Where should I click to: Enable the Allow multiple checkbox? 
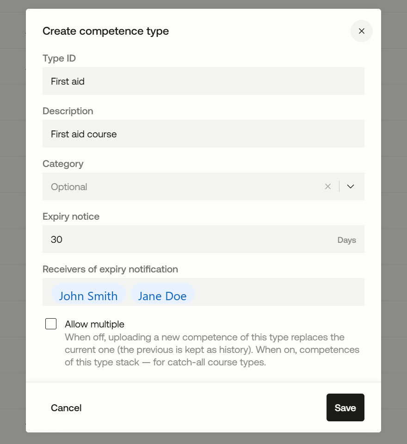pos(51,324)
